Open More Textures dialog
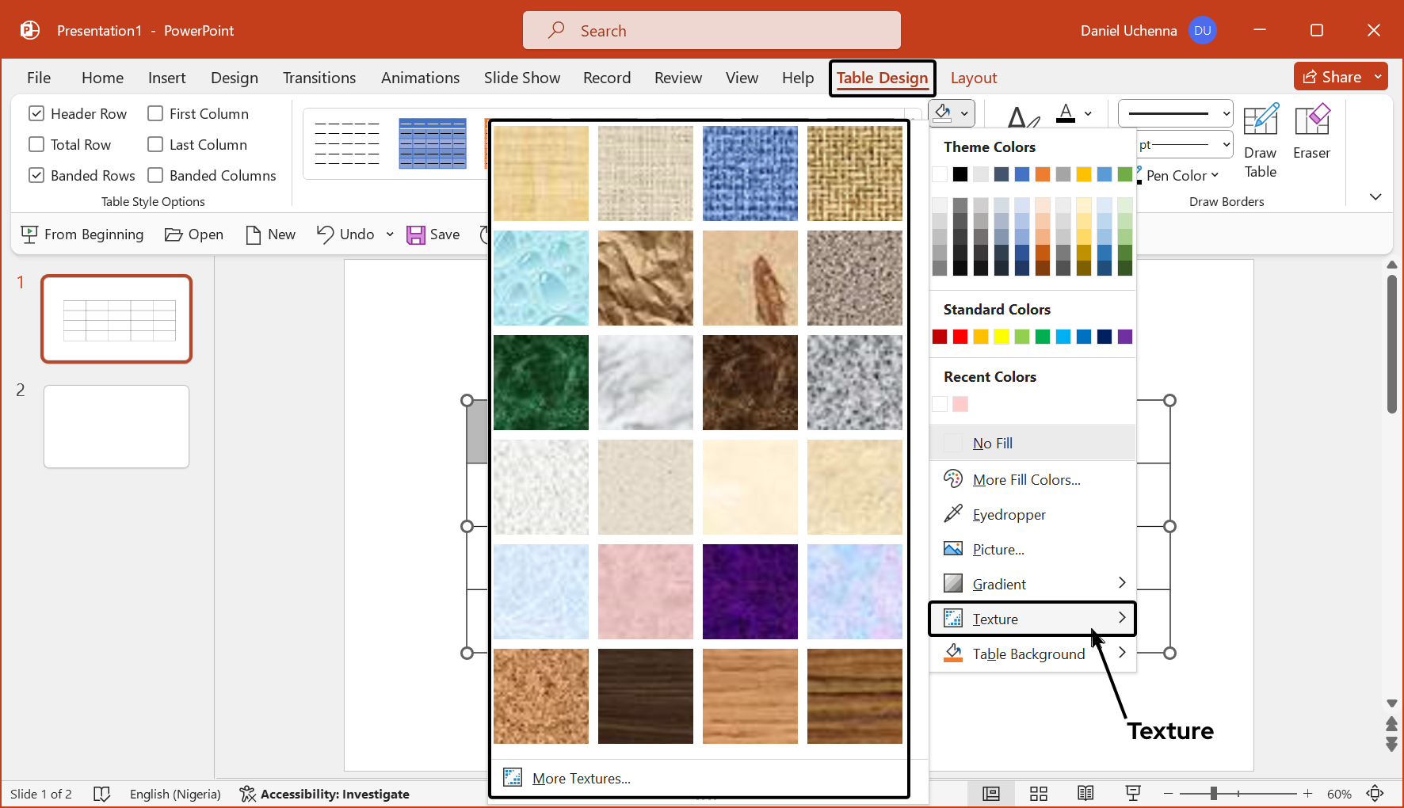The width and height of the screenshot is (1404, 808). [x=581, y=779]
